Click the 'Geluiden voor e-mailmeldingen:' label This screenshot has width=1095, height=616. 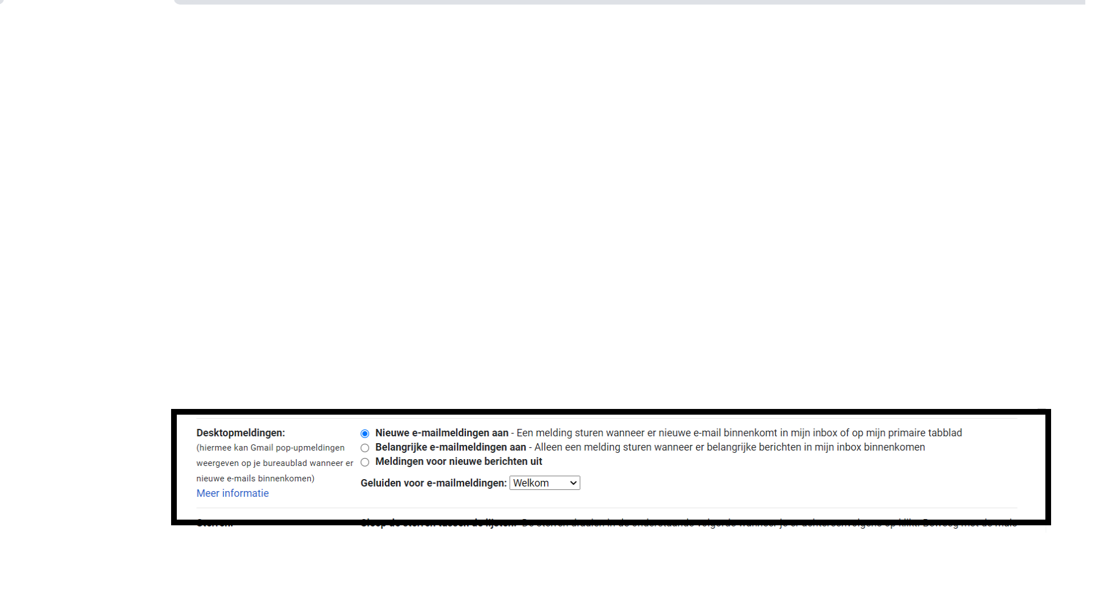433,483
